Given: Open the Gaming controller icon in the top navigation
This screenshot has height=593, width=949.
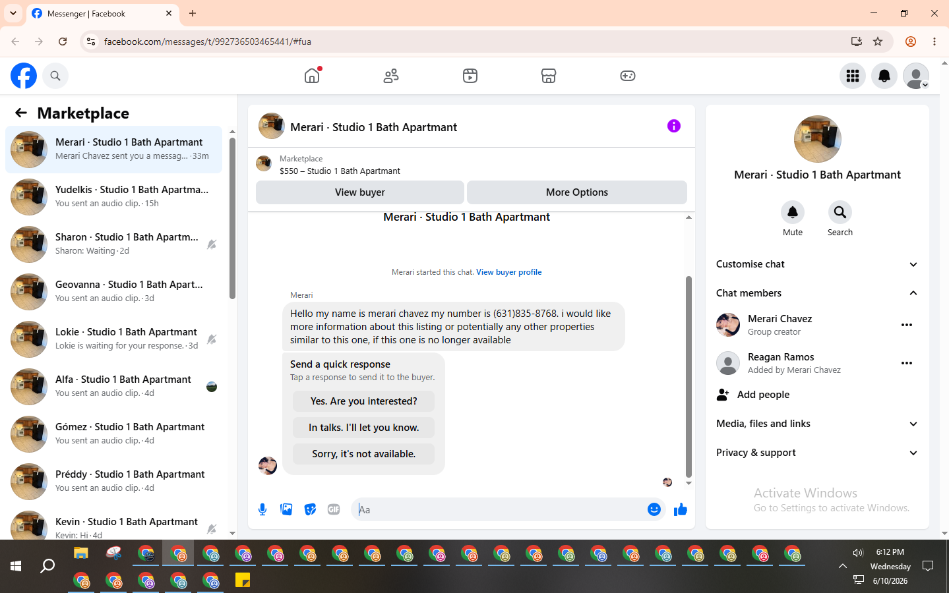Looking at the screenshot, I should [628, 76].
